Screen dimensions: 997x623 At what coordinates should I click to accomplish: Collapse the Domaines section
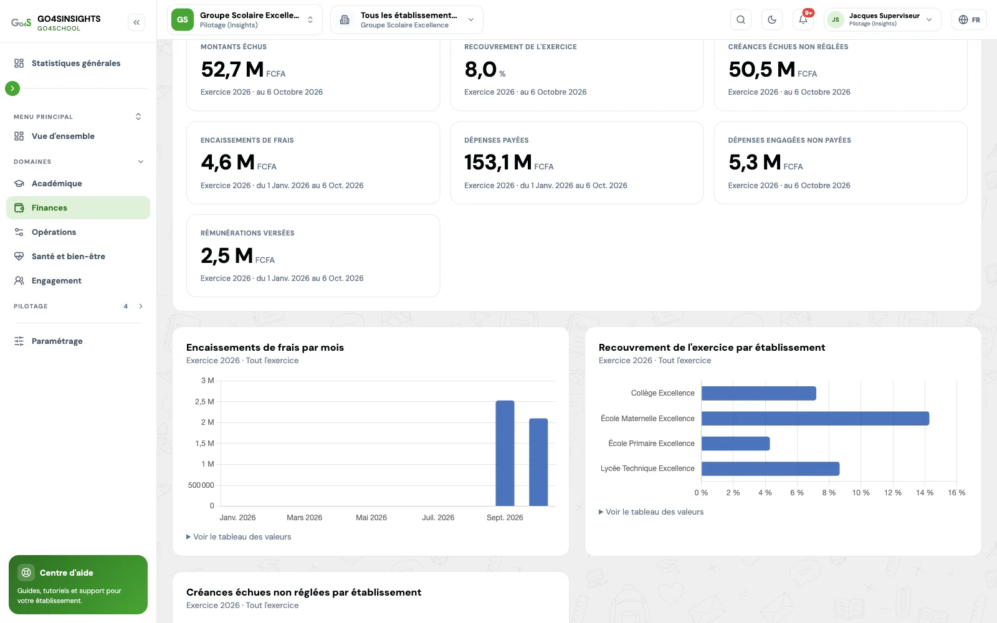click(141, 161)
